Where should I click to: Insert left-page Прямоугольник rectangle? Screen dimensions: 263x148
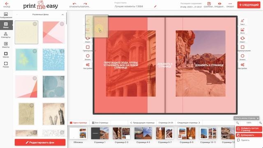88,49
